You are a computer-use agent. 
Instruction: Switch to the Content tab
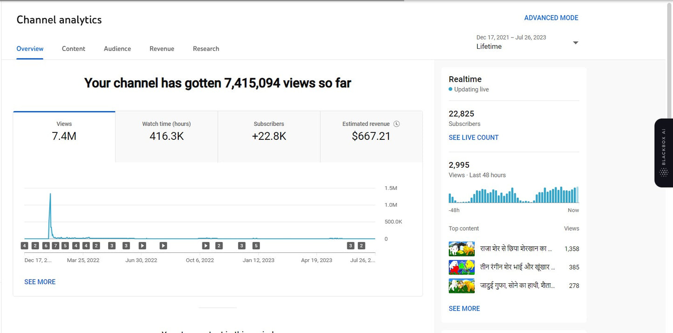point(74,48)
